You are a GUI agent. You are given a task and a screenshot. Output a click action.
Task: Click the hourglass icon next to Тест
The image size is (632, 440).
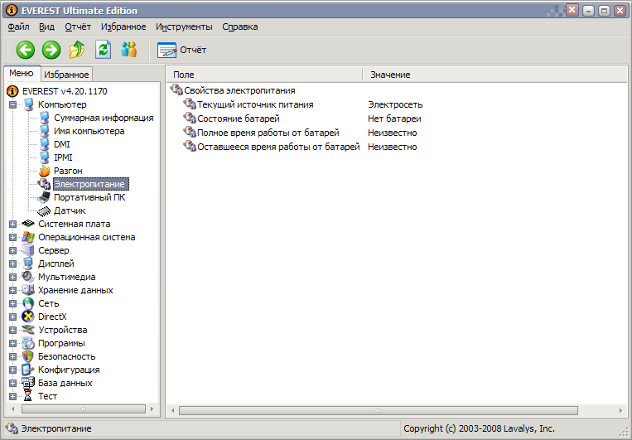click(27, 396)
